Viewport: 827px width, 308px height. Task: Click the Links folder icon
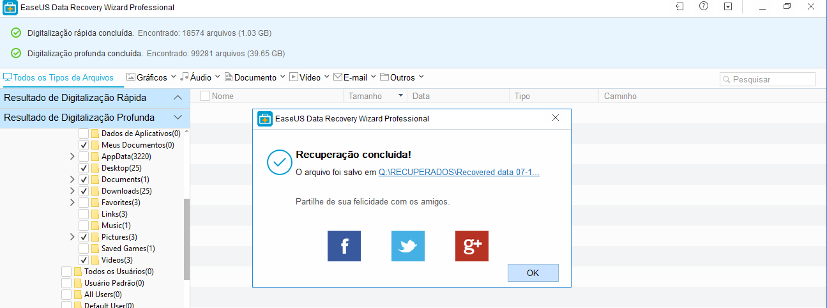coord(95,214)
